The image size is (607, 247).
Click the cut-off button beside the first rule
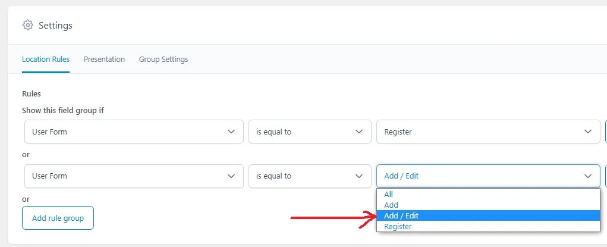[x=606, y=132]
